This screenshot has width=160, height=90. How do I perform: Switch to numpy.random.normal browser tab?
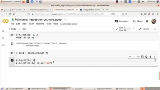click(x=91, y=10)
